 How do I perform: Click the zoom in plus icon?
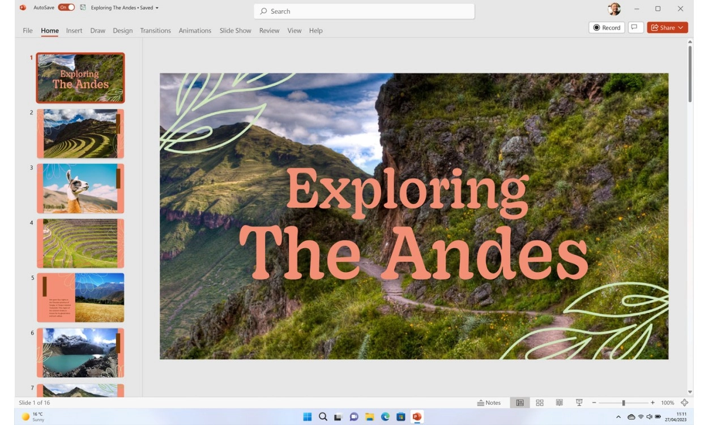[652, 402]
